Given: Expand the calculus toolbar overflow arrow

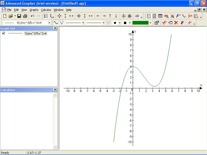Looking at the screenshot, I should (201, 17).
